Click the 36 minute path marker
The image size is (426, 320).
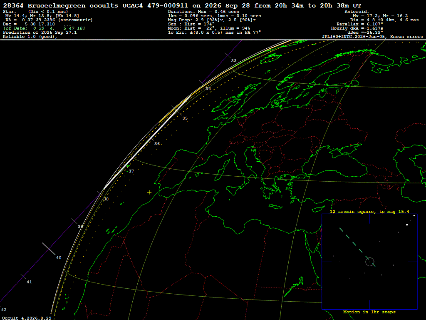(x=157, y=144)
